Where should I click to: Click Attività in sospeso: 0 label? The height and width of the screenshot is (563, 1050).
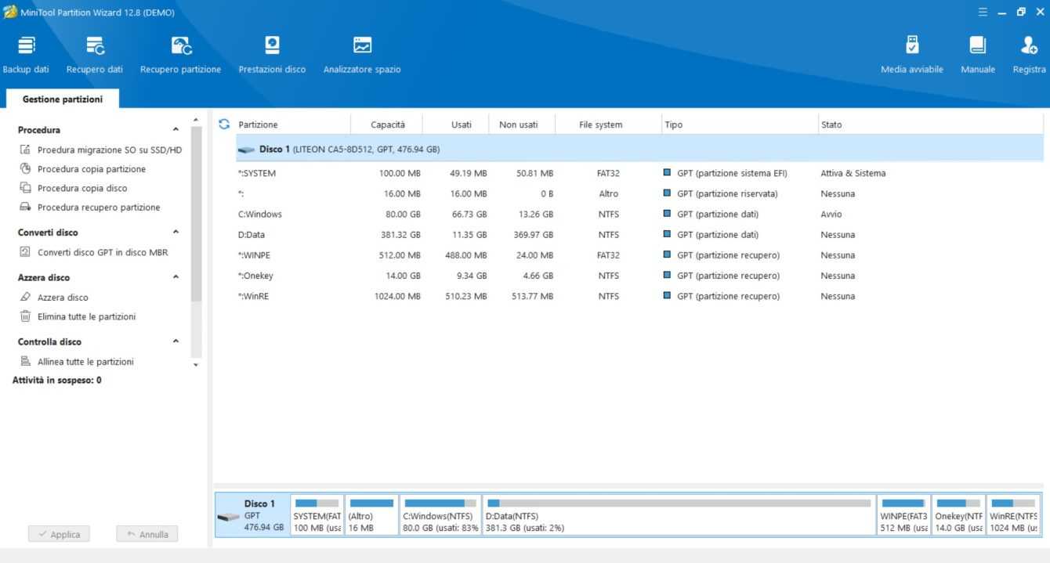click(x=56, y=380)
